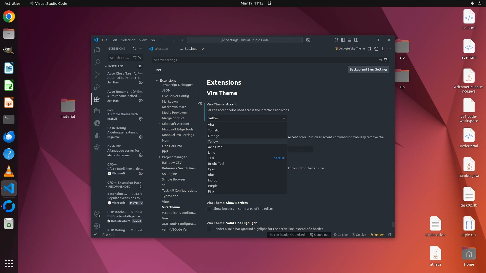Open the Explorer view in activity bar
Image resolution: width=486 pixels, height=273 pixels.
coord(97,50)
